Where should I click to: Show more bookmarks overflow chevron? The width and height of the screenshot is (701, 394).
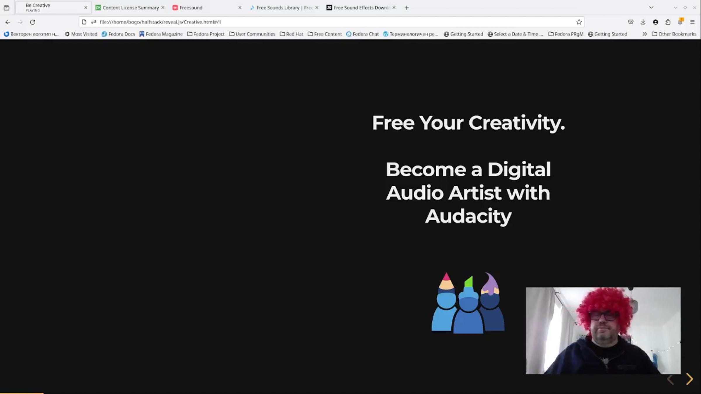click(x=645, y=34)
